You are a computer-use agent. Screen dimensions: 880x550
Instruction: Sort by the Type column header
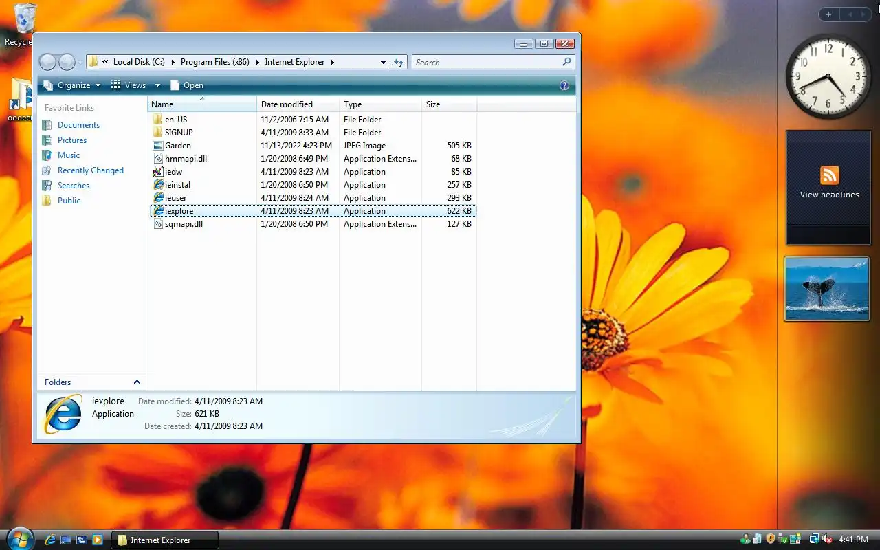(x=380, y=104)
